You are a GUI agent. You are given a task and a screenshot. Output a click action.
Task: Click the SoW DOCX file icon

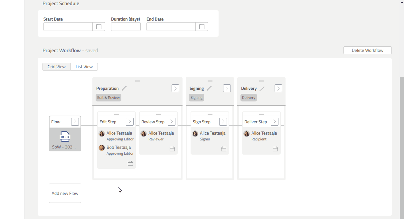tap(65, 137)
